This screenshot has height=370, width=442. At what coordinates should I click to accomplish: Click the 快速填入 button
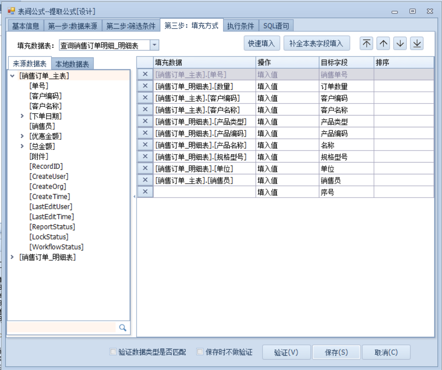[262, 43]
